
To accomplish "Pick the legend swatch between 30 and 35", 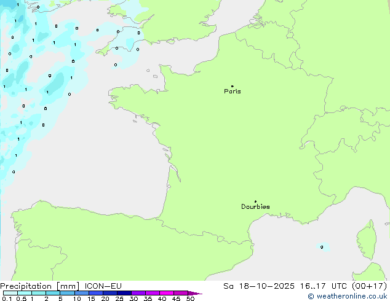I will (x=138, y=293).
